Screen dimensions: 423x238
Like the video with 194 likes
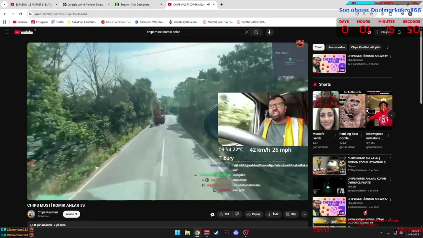click(224, 214)
